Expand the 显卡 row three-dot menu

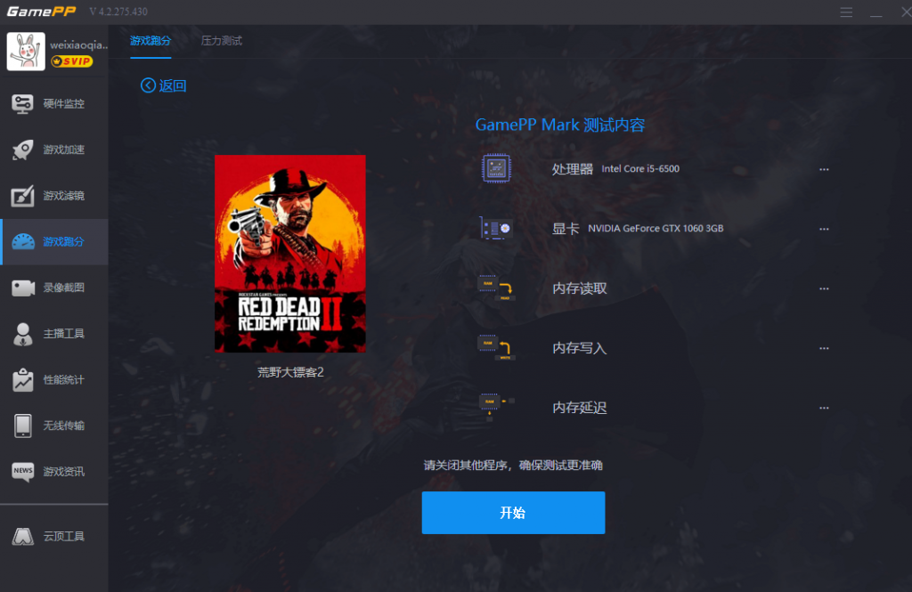824,229
